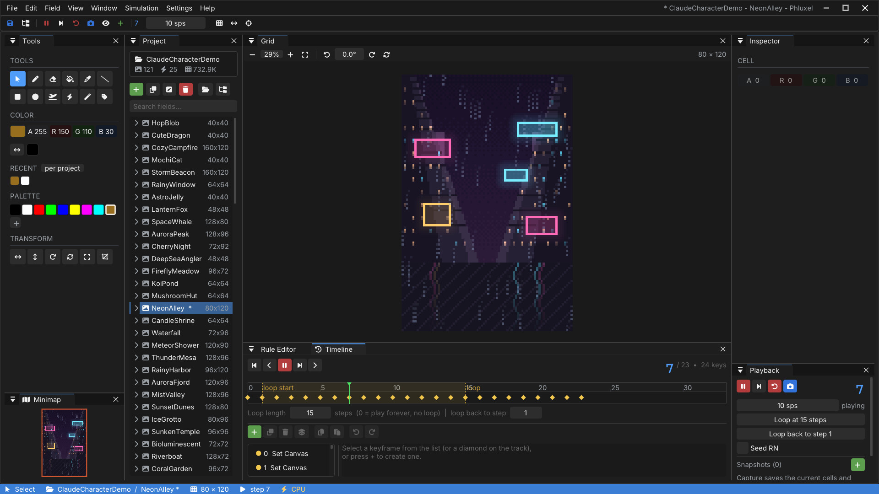The image size is (879, 494).
Task: Click the fit-to-view icon in Grid
Action: click(305, 54)
